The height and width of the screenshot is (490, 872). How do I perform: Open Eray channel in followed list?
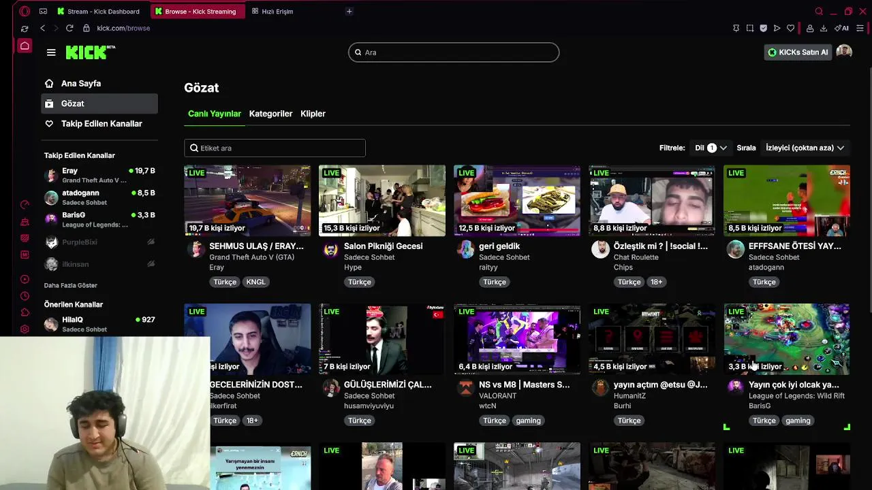pyautogui.click(x=99, y=176)
